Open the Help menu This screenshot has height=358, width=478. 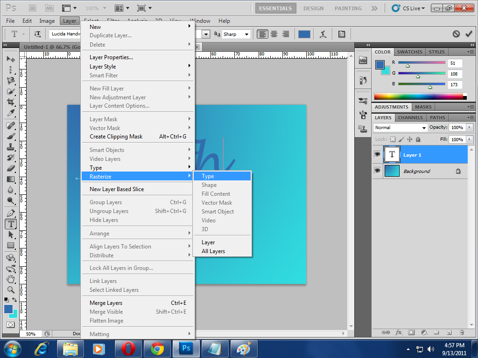[x=224, y=21]
